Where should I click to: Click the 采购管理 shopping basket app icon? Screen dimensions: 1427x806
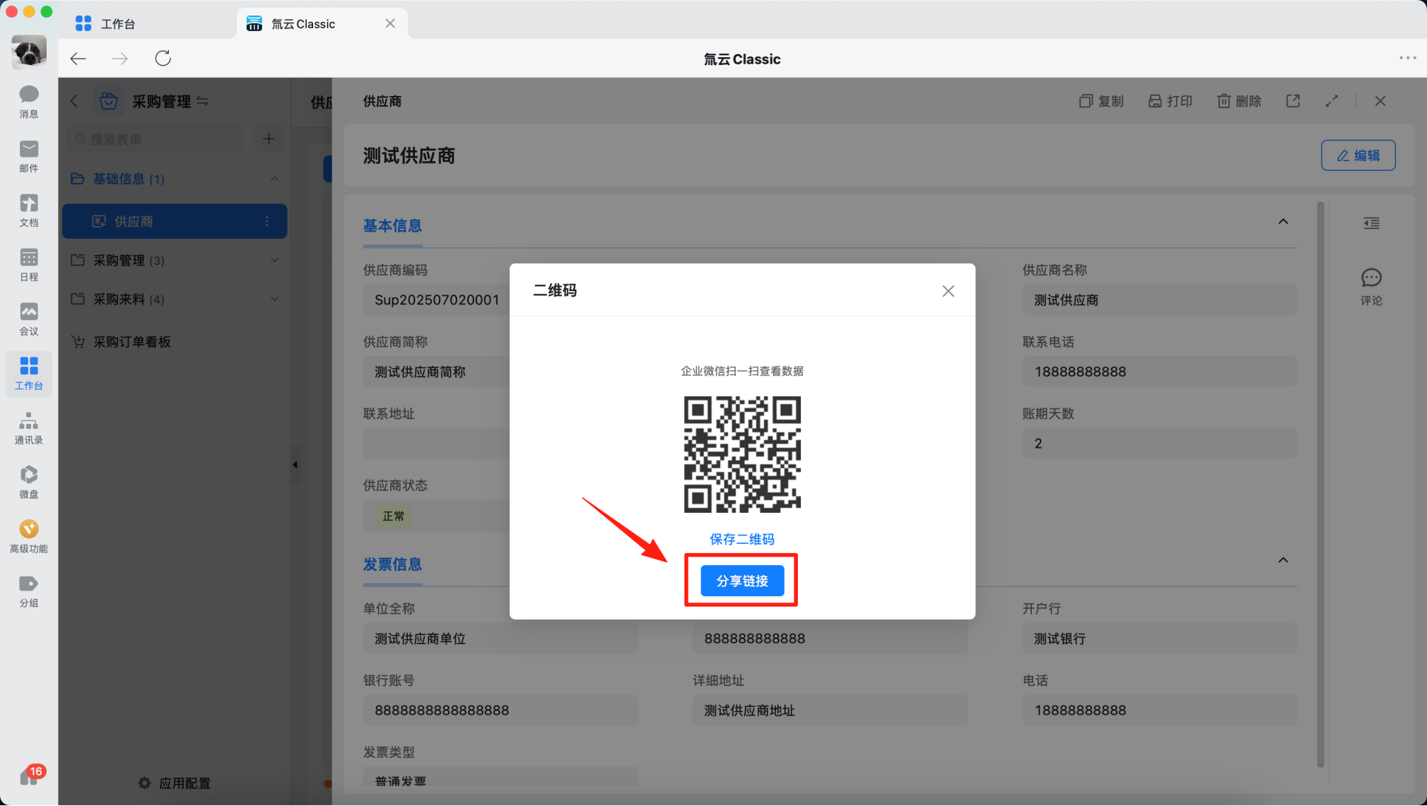(108, 101)
